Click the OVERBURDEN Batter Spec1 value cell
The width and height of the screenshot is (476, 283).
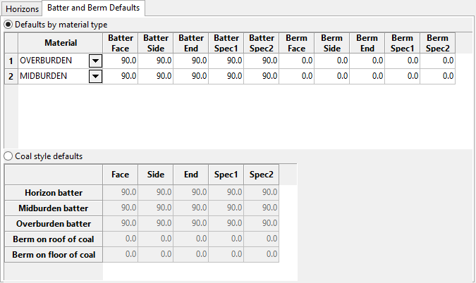(x=226, y=61)
